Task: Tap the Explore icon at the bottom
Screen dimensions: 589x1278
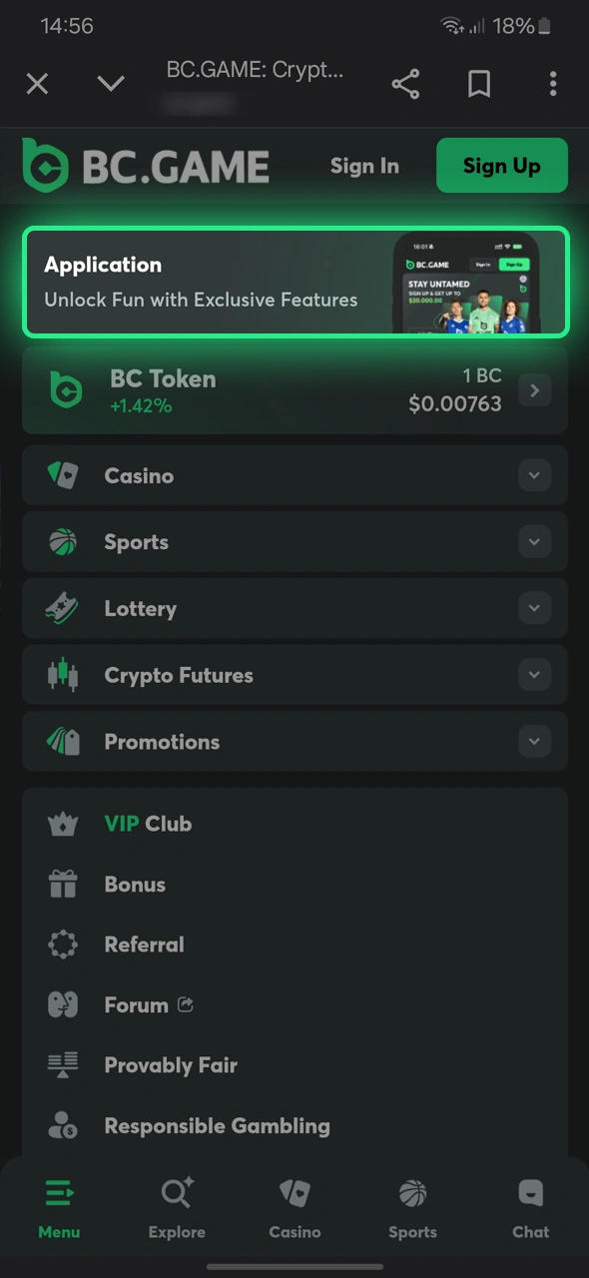Action: click(x=177, y=1193)
